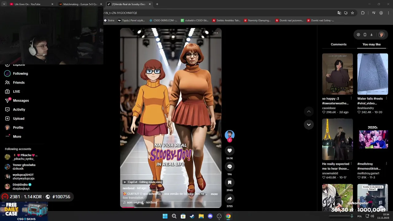Screen dimensions: 393x221
Task: Open the 'Water falls #reels' video thumbnail
Action: point(373,74)
